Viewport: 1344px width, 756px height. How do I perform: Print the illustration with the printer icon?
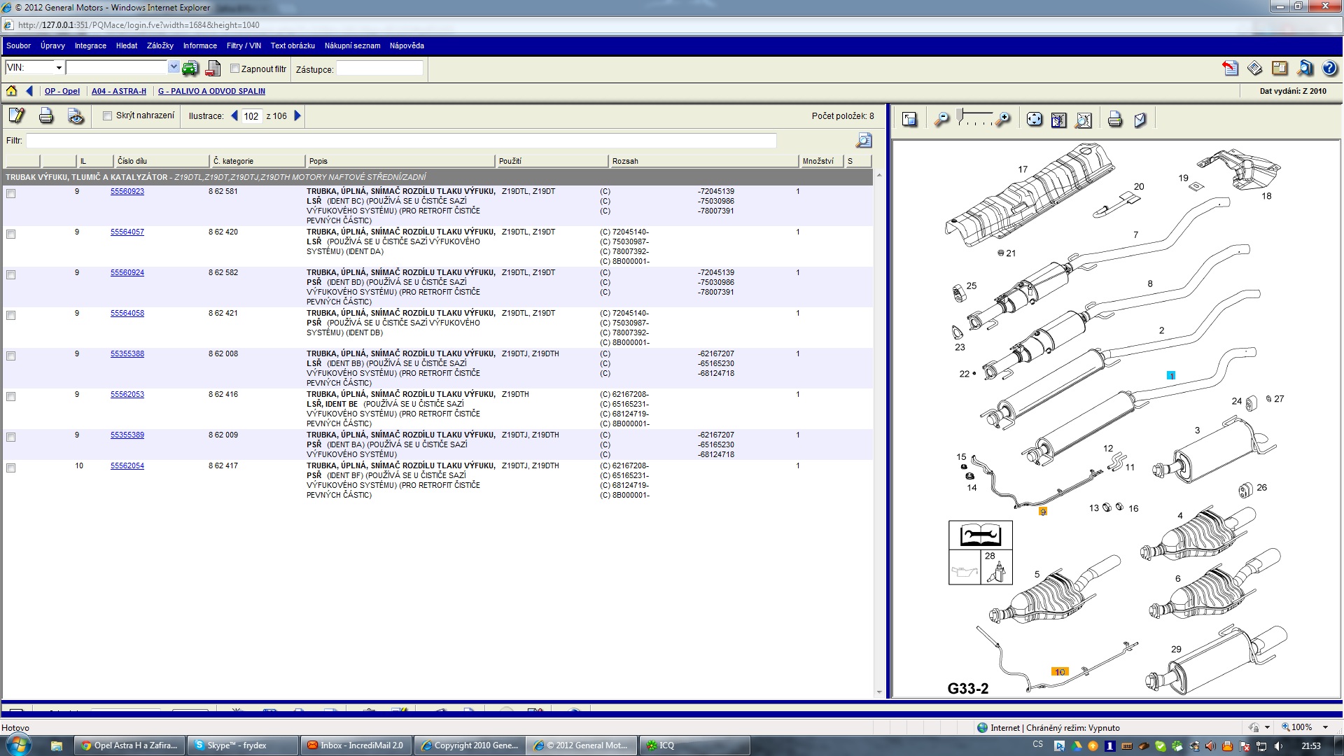pos(1114,120)
